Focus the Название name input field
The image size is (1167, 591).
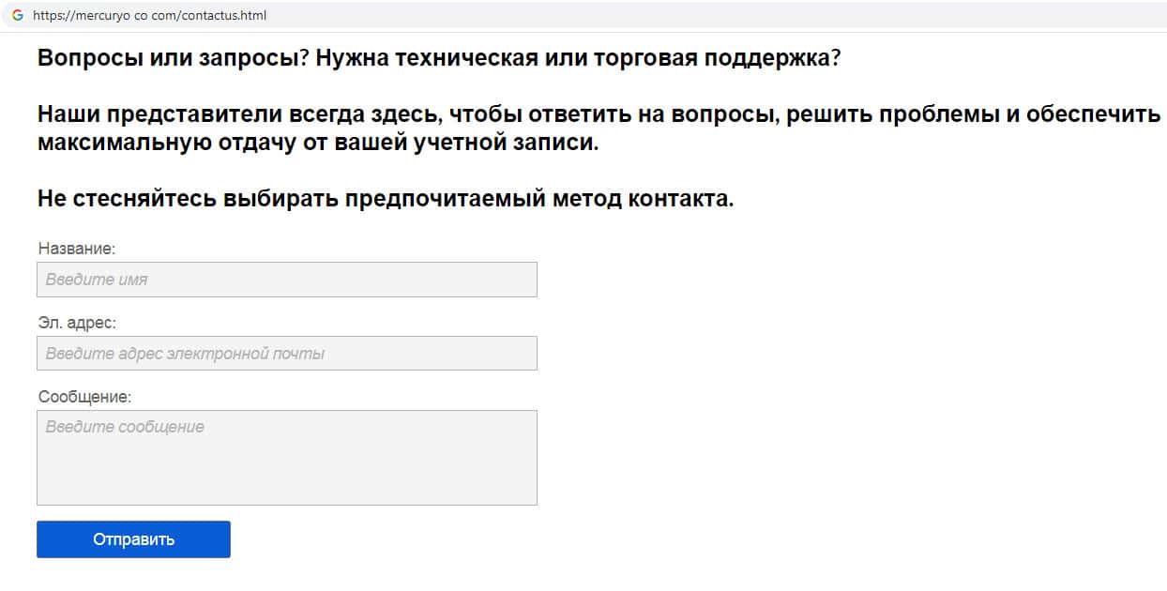pos(286,280)
